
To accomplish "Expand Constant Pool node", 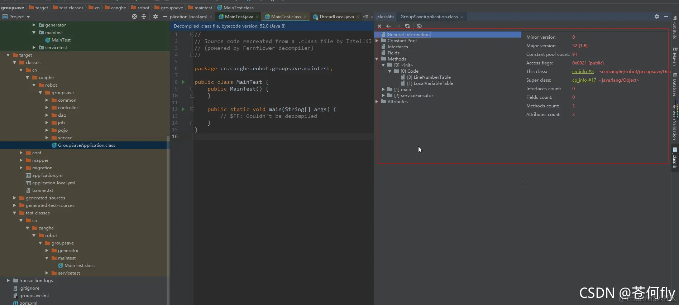I will (377, 41).
